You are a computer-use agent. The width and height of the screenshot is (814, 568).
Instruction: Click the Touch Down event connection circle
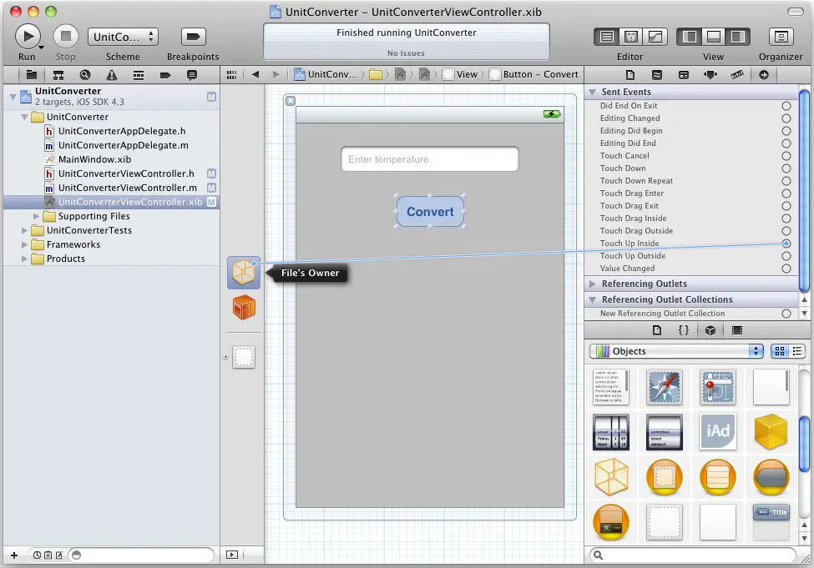[x=786, y=168]
